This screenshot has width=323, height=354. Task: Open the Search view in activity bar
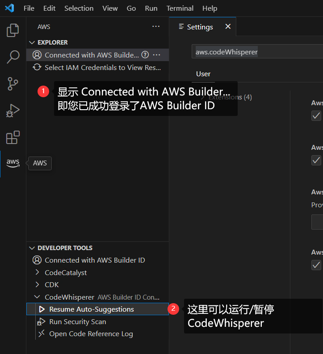coord(13,57)
